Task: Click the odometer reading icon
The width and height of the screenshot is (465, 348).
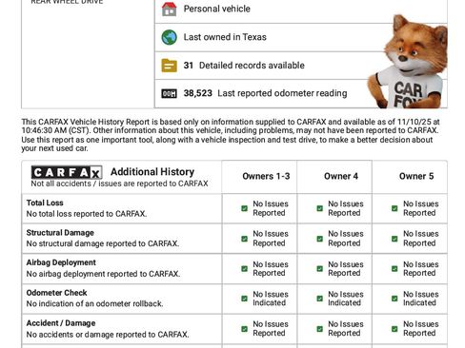Action: click(169, 94)
